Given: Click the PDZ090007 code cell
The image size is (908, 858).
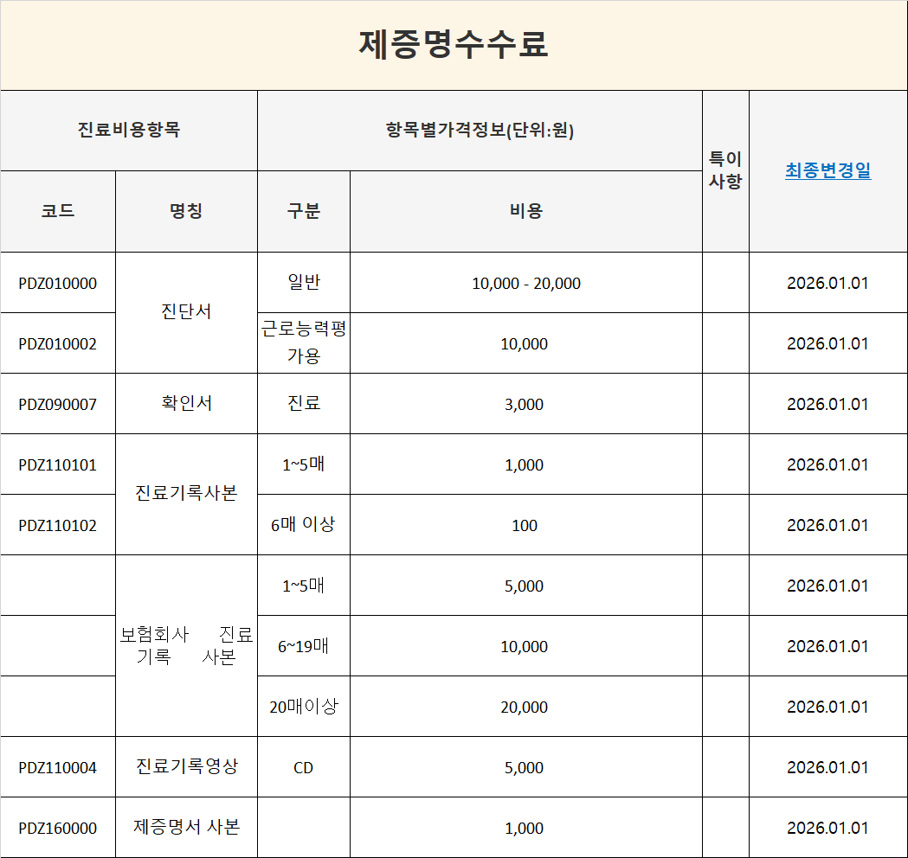Looking at the screenshot, I should [58, 404].
